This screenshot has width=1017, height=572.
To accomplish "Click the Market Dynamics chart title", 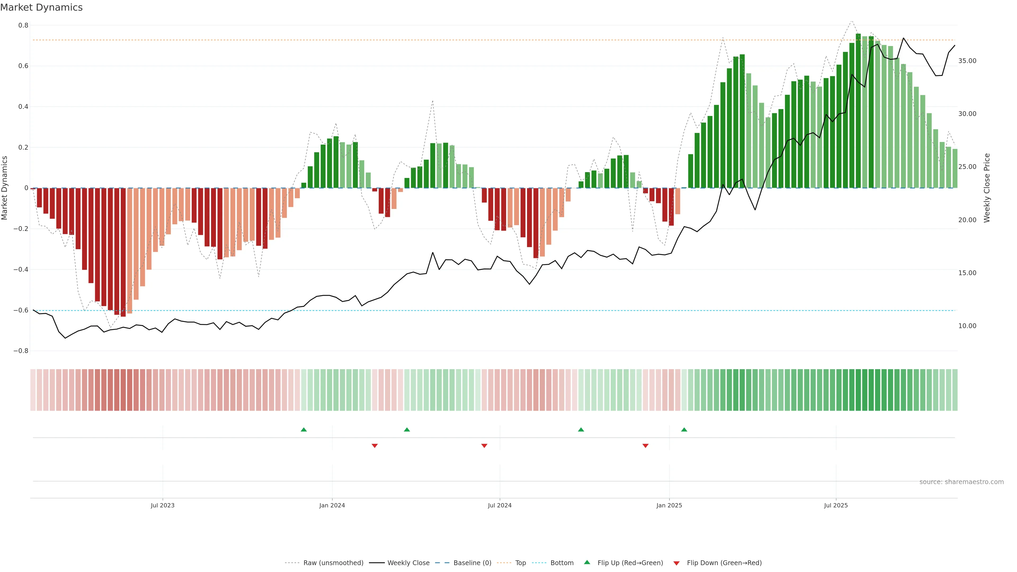I will point(42,7).
